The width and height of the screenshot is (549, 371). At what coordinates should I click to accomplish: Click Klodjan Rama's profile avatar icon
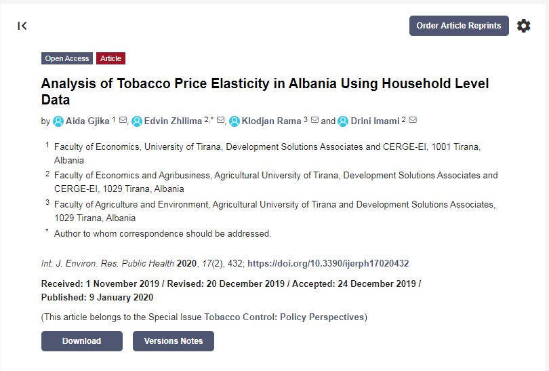(235, 121)
